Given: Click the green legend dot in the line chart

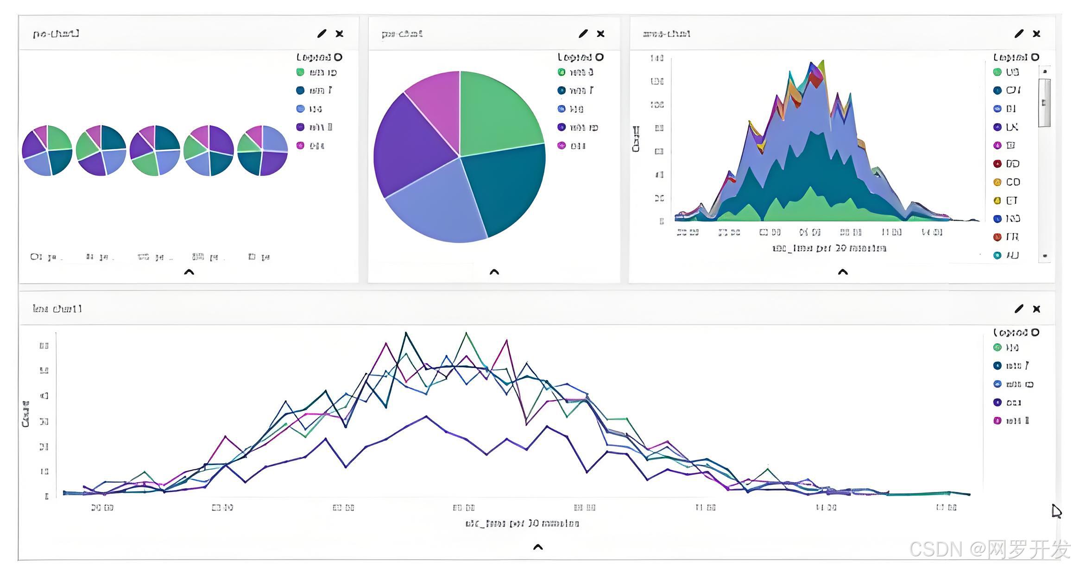Looking at the screenshot, I should (x=997, y=347).
